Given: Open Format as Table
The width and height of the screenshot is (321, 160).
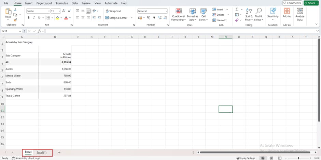Looking at the screenshot, I should click(x=193, y=15).
